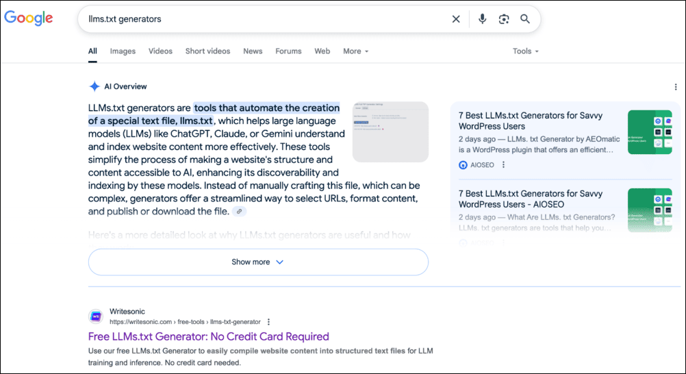
Task: Open '7 Best LLMs.txt Generators for Savvy WordPress Users' card
Action: (531, 121)
